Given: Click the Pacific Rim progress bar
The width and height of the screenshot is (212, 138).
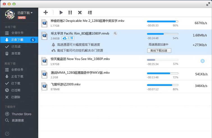Looking at the screenshot, I should [x=163, y=34].
